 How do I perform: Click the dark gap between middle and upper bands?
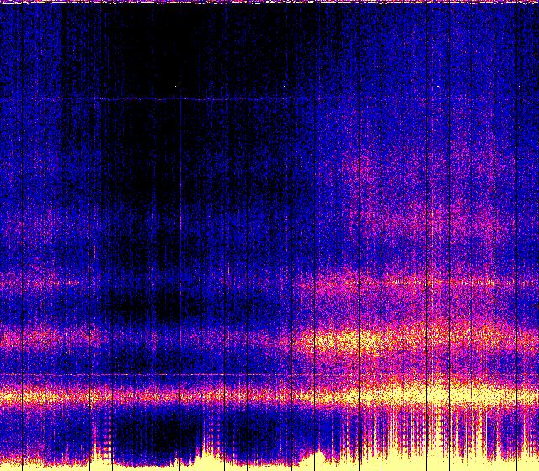coord(168,310)
